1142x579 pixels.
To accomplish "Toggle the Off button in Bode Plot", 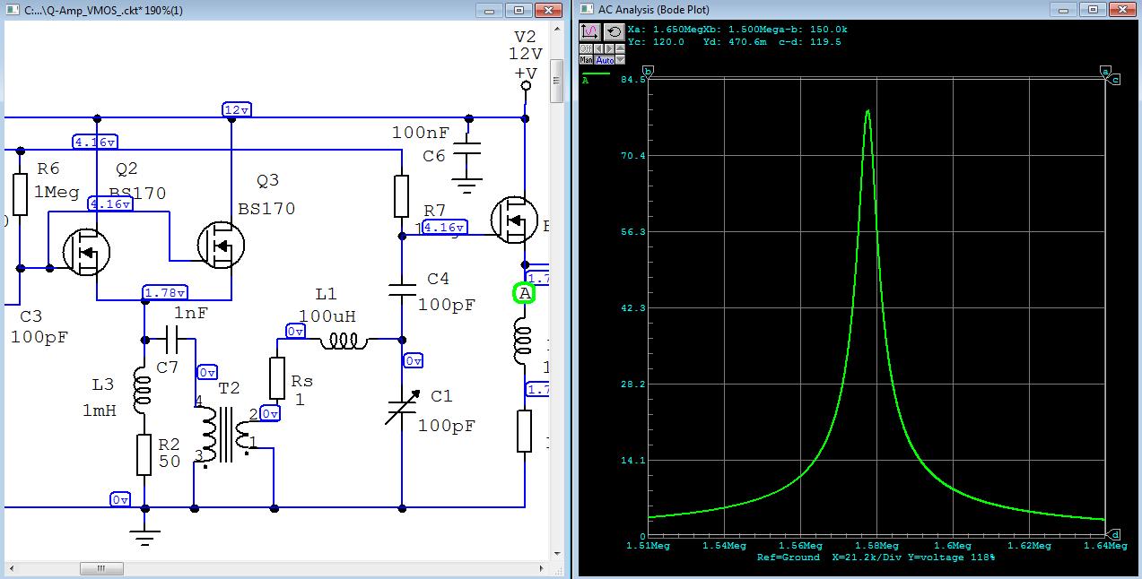I will 586,48.
